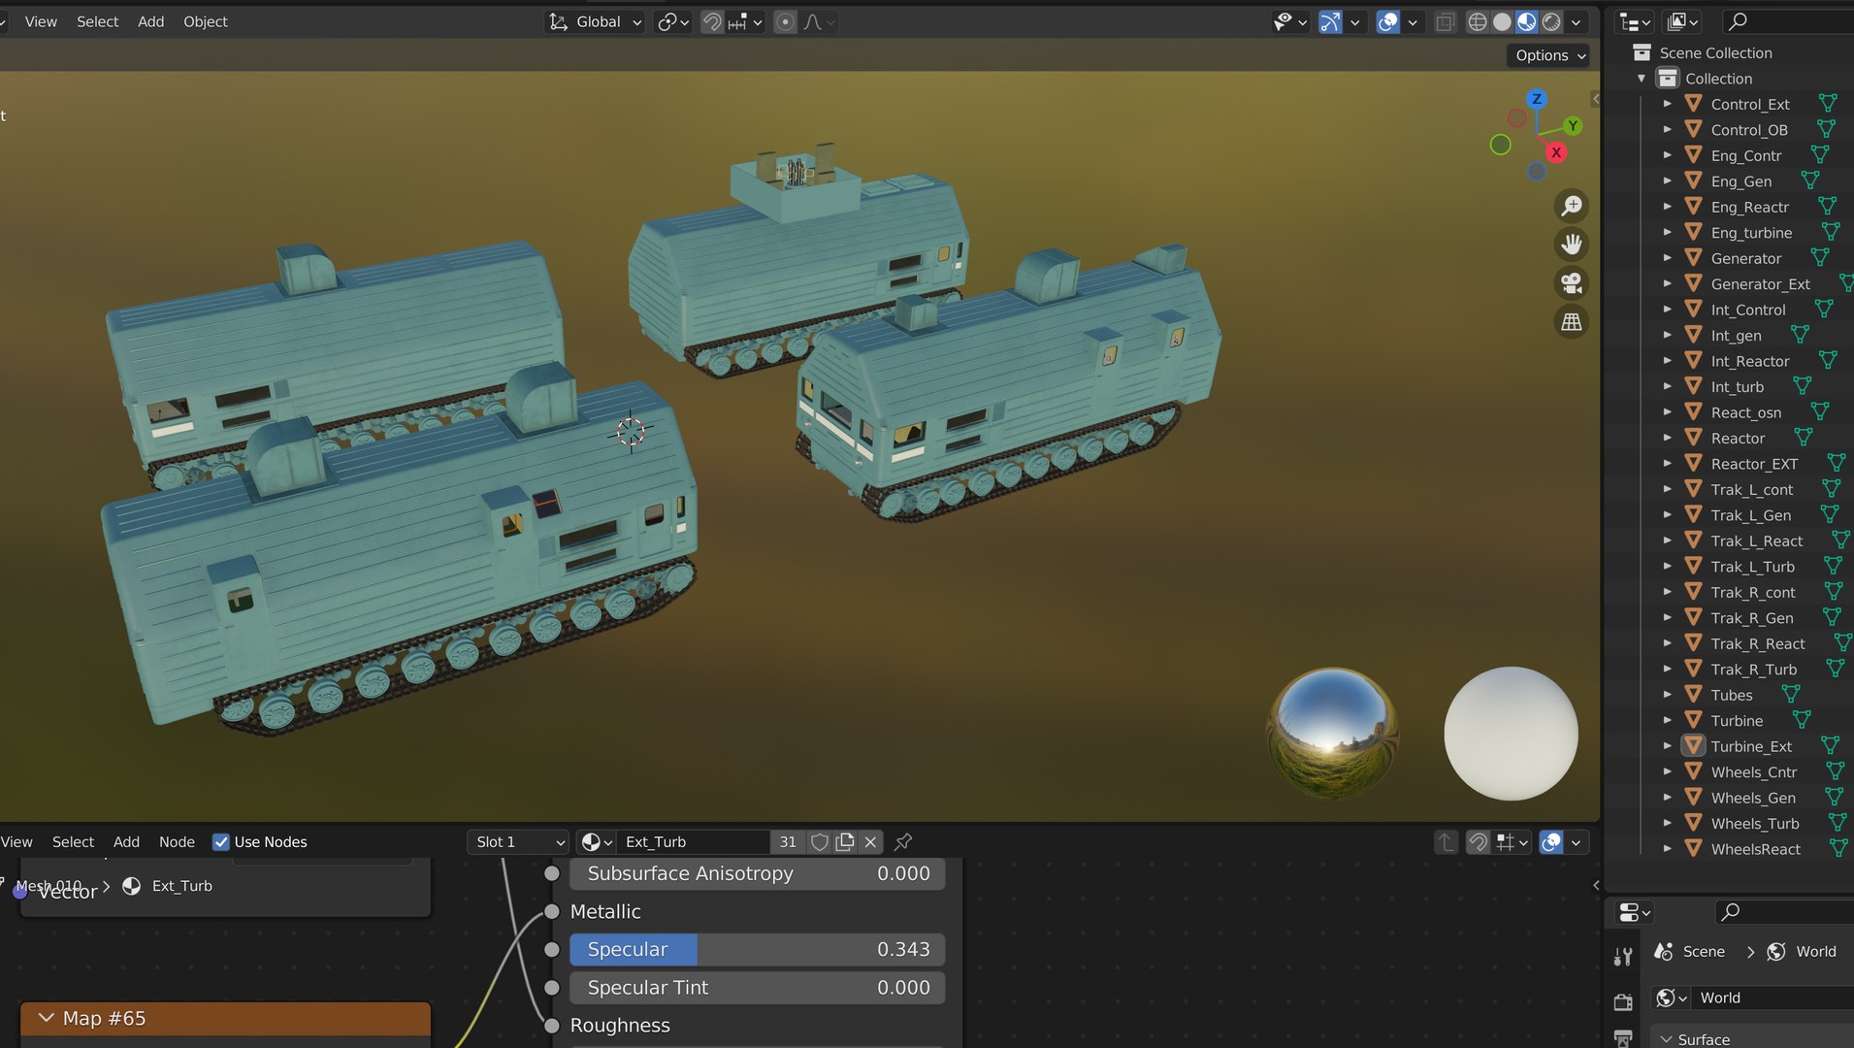This screenshot has height=1048, width=1854.
Task: Open the viewport Add menu
Action: click(150, 21)
